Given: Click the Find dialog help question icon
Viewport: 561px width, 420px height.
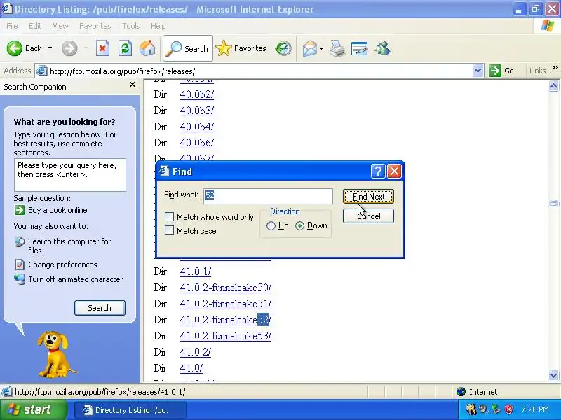Looking at the screenshot, I should (378, 171).
